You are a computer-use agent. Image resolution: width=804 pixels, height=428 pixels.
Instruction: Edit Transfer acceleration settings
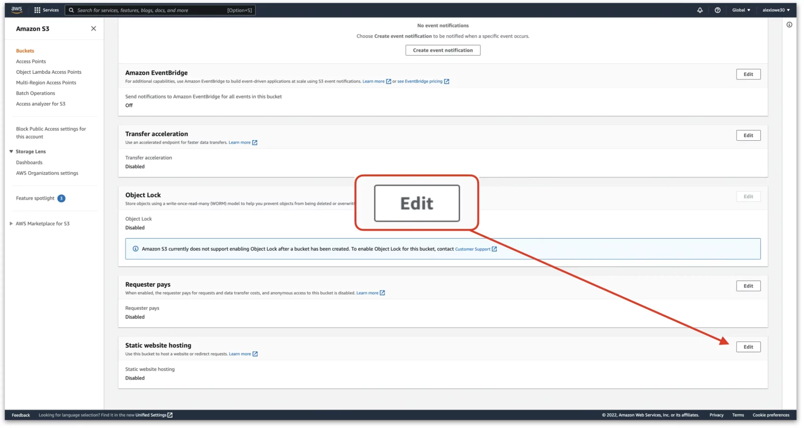click(x=748, y=136)
